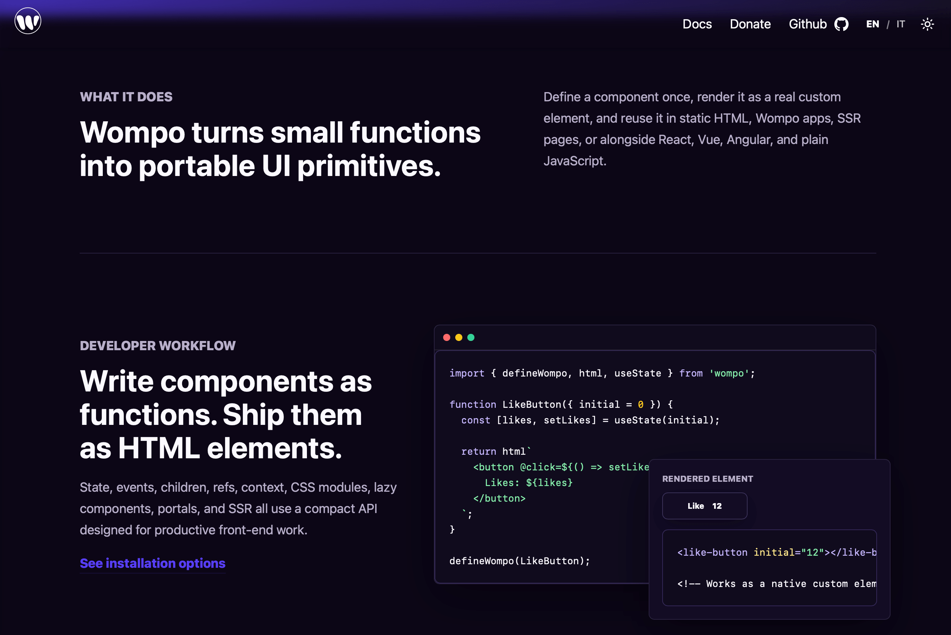Click the DEVELOPER WORKFLOW label
The image size is (951, 635).
pos(158,346)
